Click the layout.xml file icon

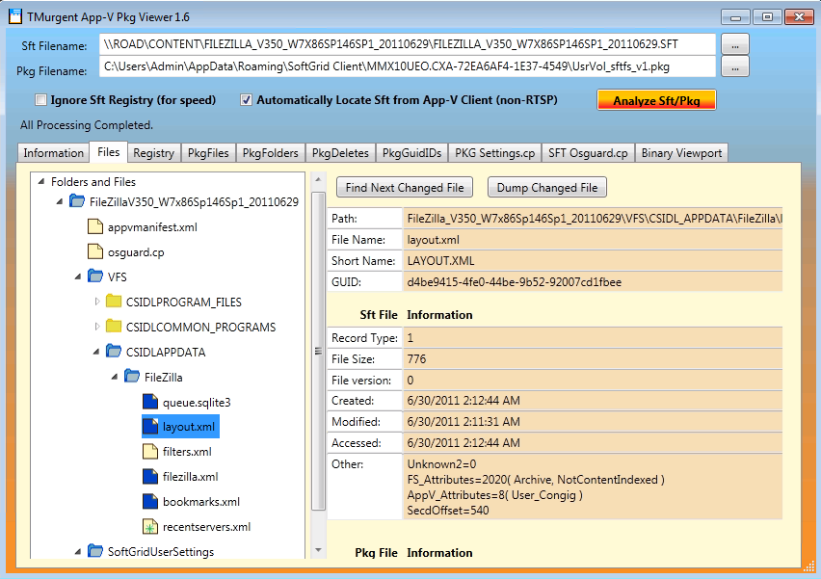pyautogui.click(x=150, y=426)
